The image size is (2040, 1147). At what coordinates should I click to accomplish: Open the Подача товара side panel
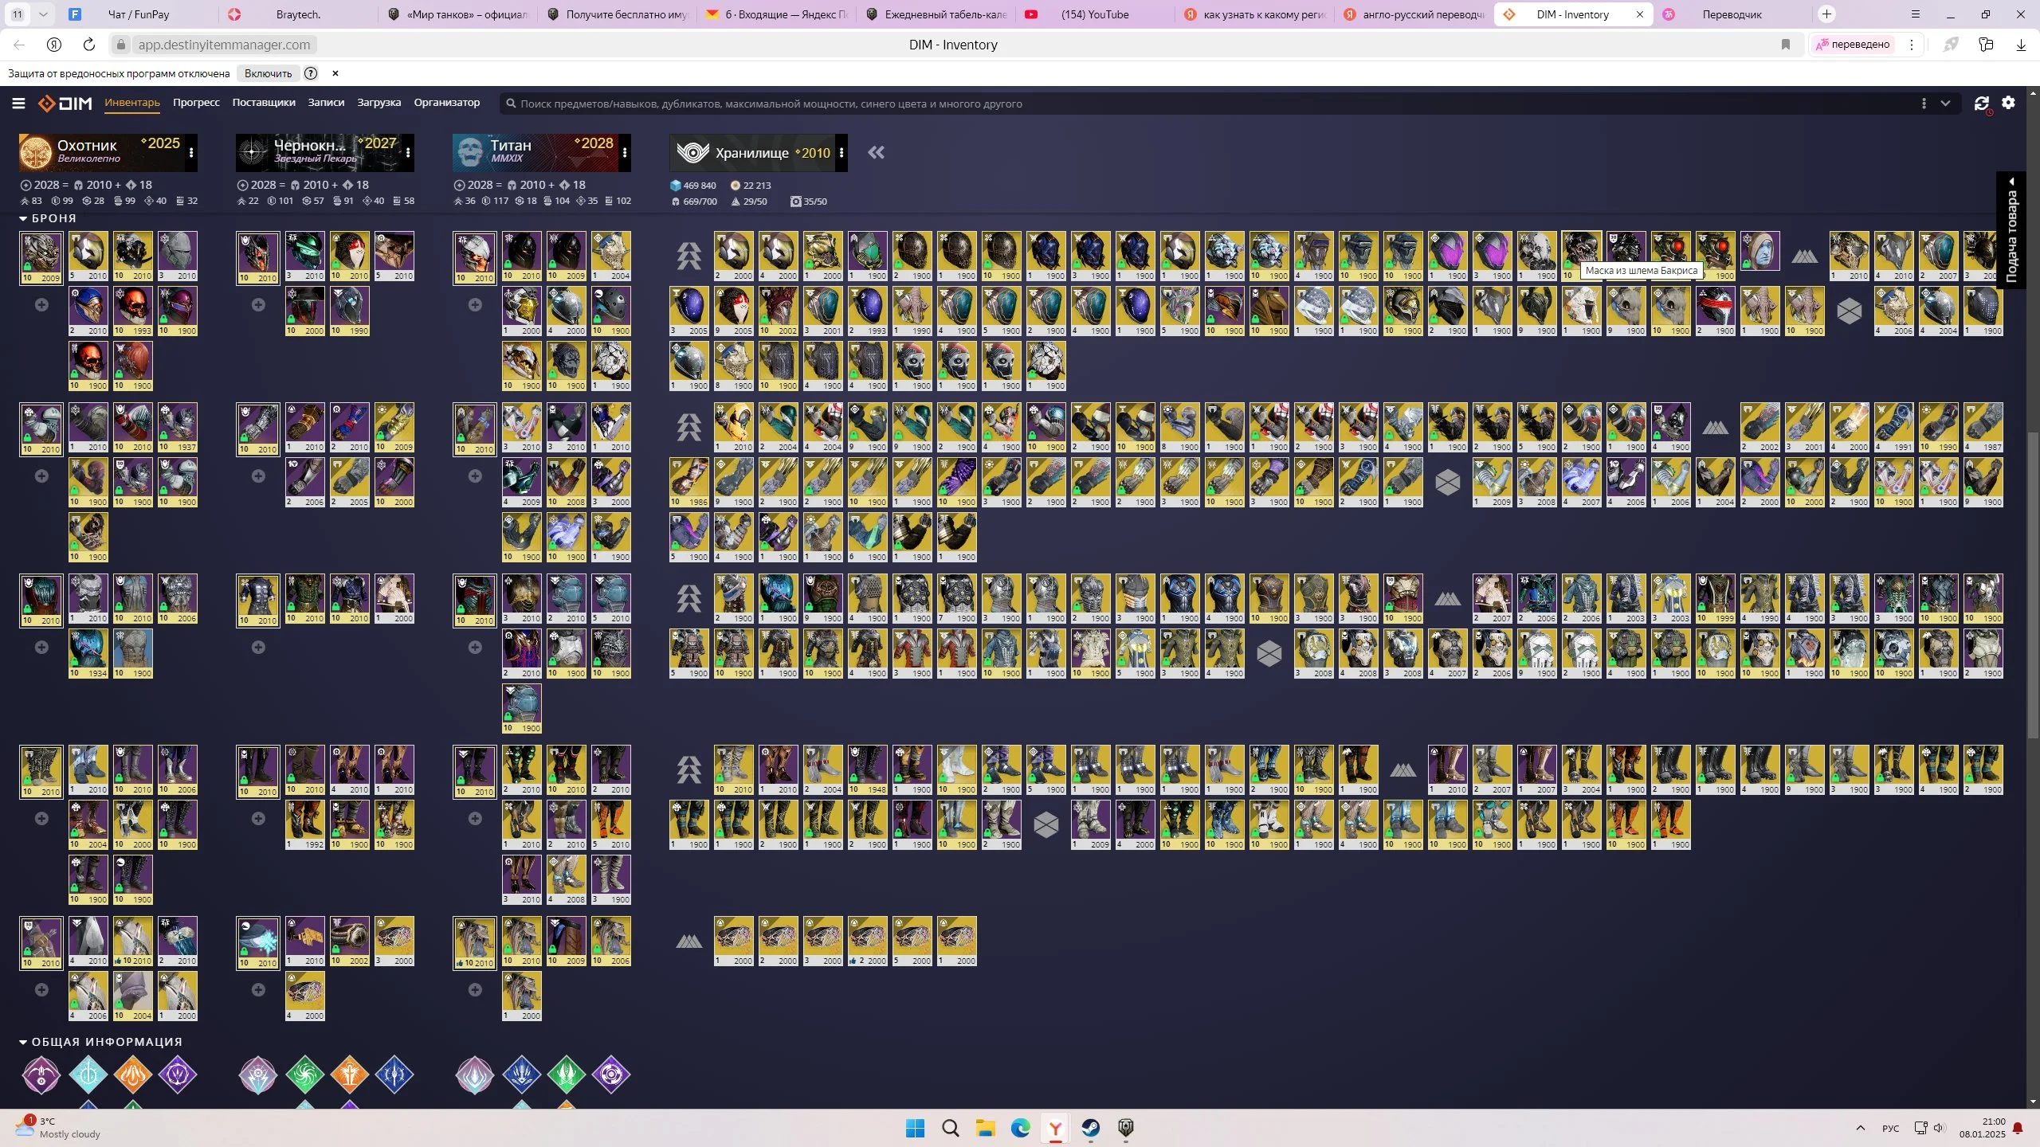2011,231
